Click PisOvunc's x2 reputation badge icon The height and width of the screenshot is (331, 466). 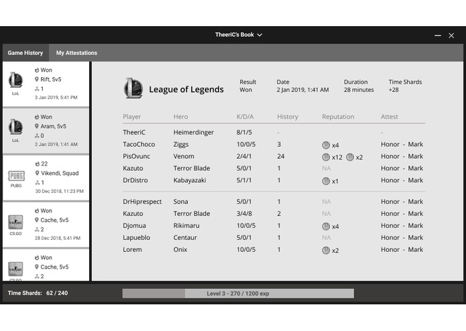pos(350,157)
